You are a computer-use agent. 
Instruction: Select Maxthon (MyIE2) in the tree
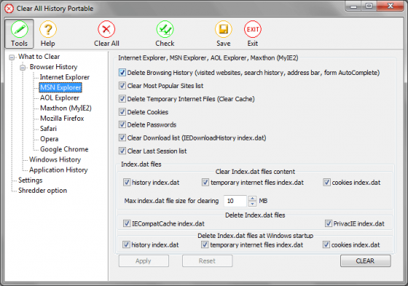(66, 108)
